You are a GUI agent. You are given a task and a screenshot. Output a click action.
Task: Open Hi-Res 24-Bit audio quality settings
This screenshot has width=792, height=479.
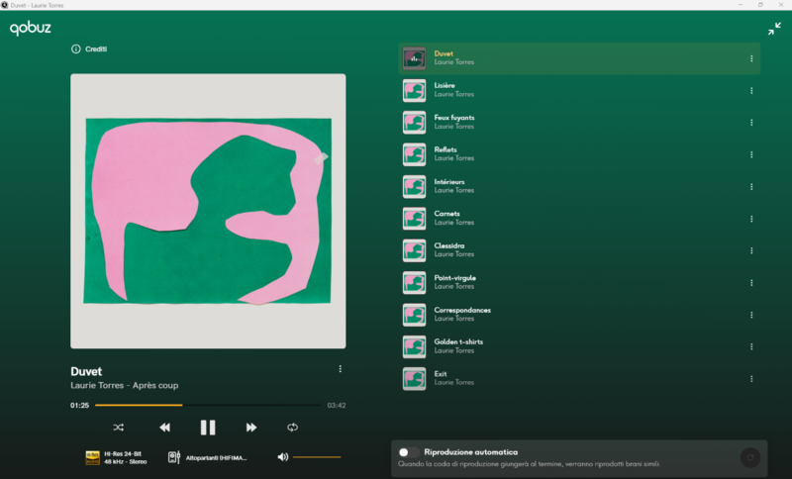[116, 458]
